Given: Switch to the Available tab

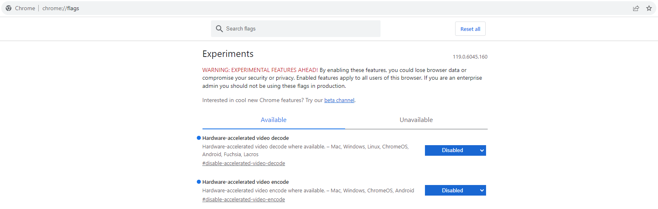Looking at the screenshot, I should coord(273,120).
